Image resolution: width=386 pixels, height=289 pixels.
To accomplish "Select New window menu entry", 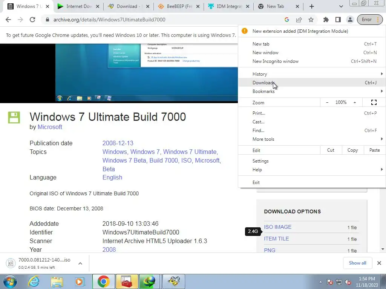I will pyautogui.click(x=312, y=53).
